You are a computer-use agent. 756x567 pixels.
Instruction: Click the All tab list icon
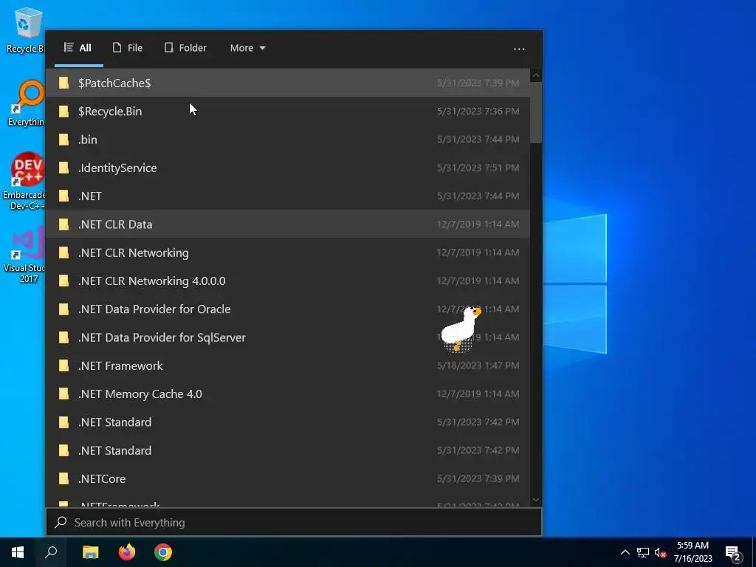pos(69,47)
